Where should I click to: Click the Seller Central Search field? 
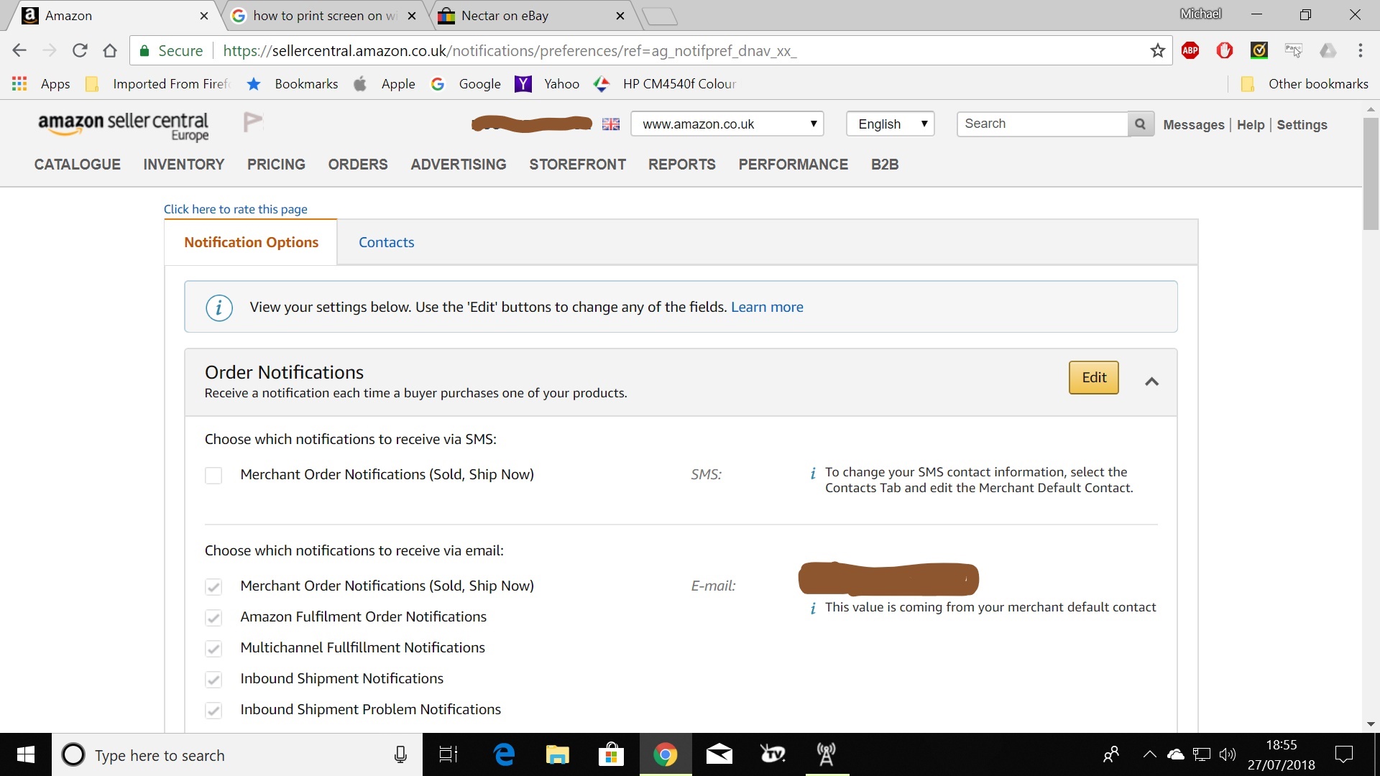1042,124
